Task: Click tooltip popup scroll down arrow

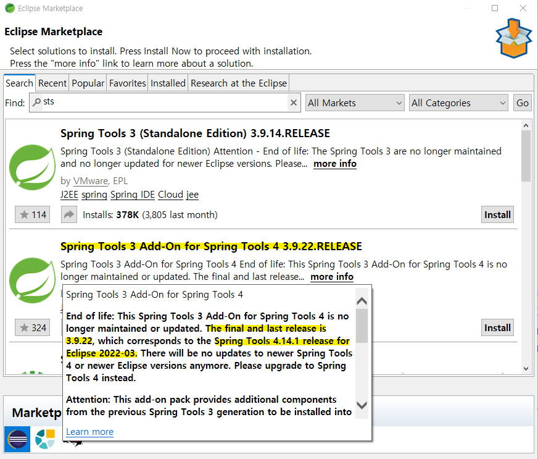Action: pyautogui.click(x=362, y=405)
